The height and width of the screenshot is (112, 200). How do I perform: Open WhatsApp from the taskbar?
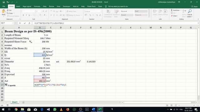[x=55, y=109]
